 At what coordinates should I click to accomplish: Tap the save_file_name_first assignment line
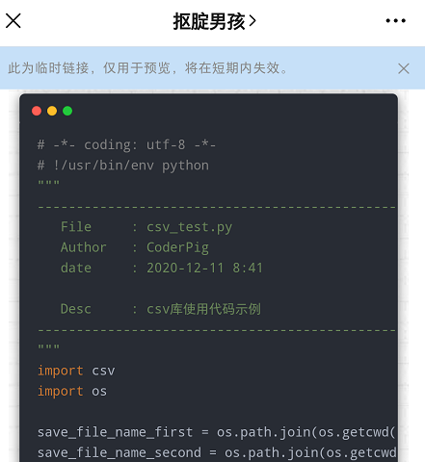point(216,432)
